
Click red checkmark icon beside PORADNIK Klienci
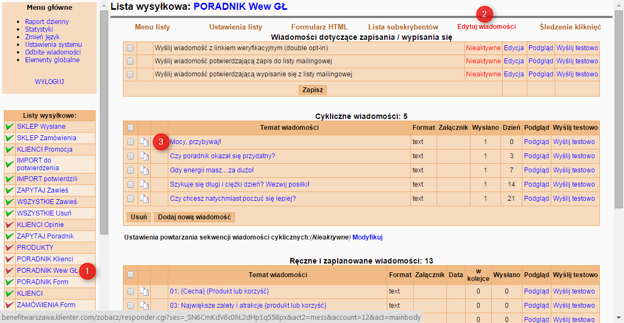click(10, 259)
